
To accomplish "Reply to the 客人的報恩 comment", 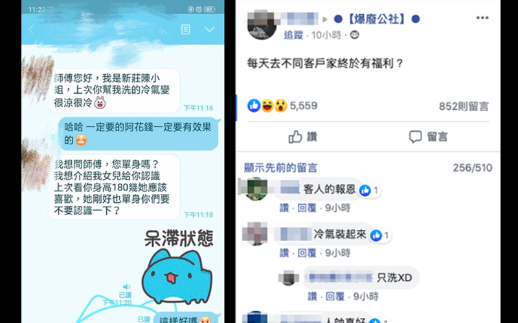I will click(x=307, y=207).
